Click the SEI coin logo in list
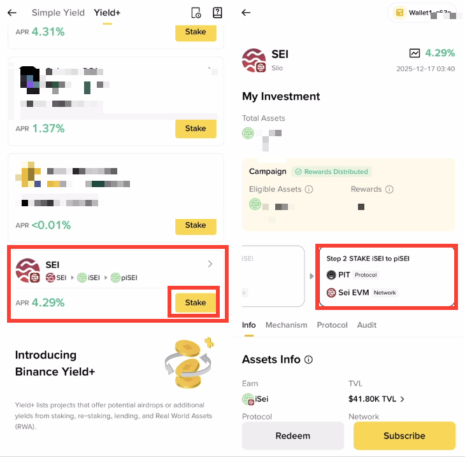Viewport: 465px width, 457px height. click(x=28, y=271)
